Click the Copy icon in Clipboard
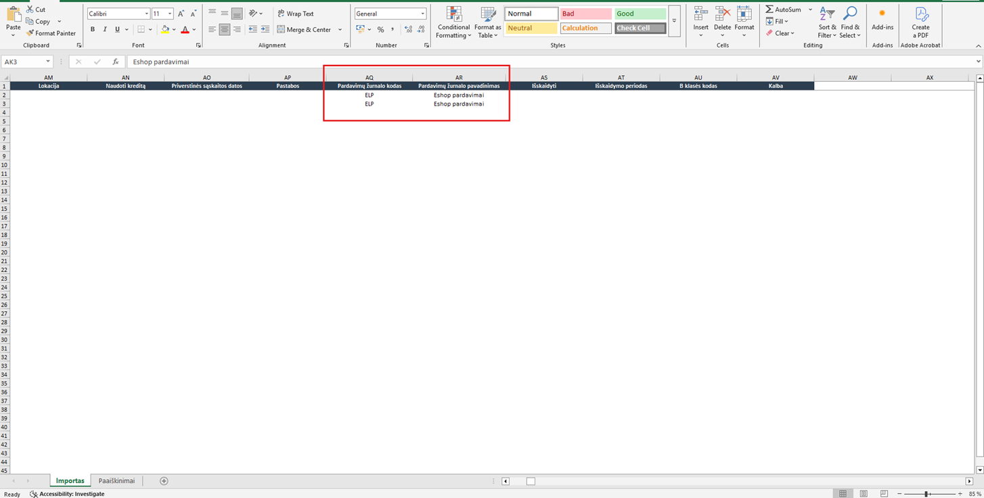 [30, 21]
